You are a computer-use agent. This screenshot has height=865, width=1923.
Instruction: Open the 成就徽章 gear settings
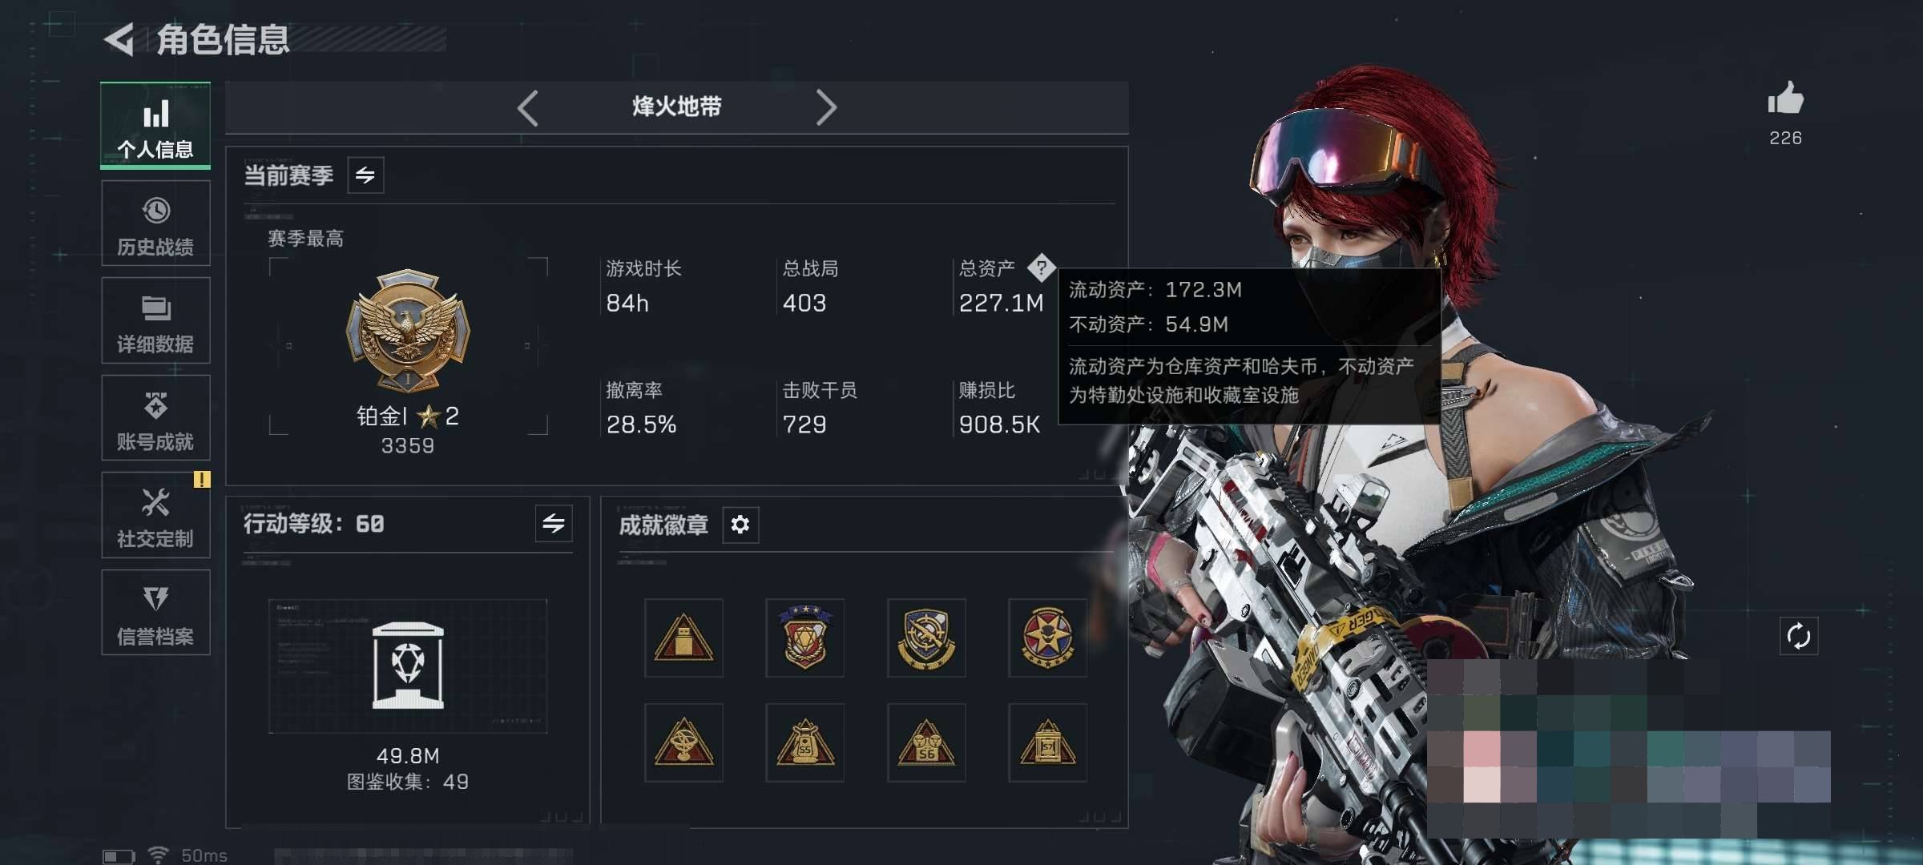740,525
